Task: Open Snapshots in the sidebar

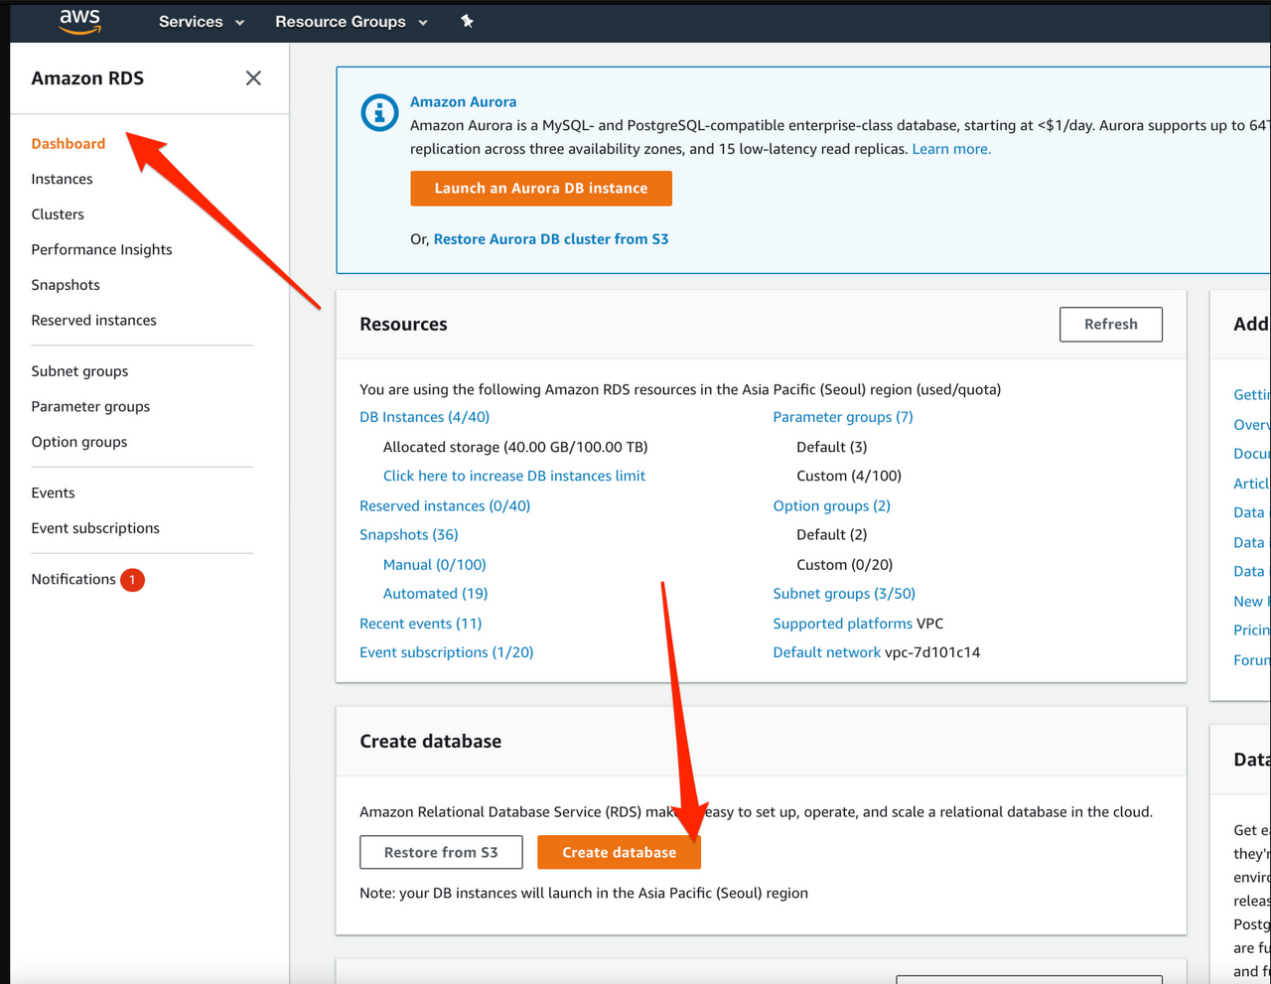Action: coord(66,285)
